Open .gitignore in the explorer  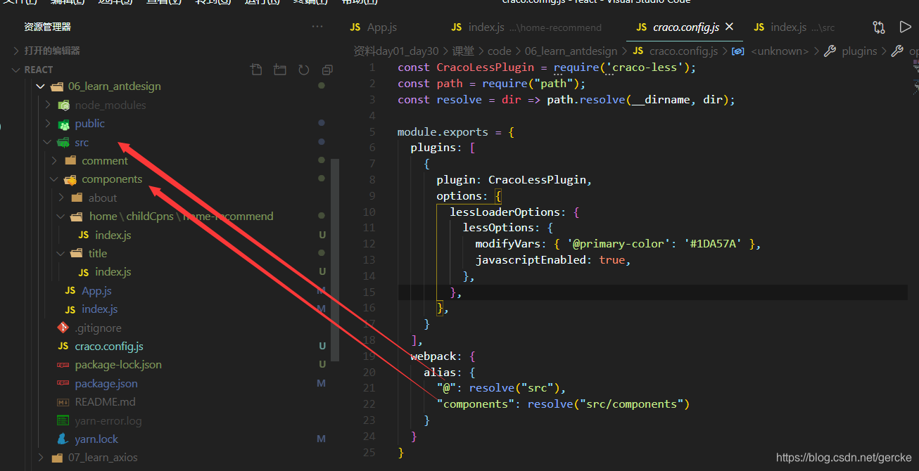[x=98, y=328]
